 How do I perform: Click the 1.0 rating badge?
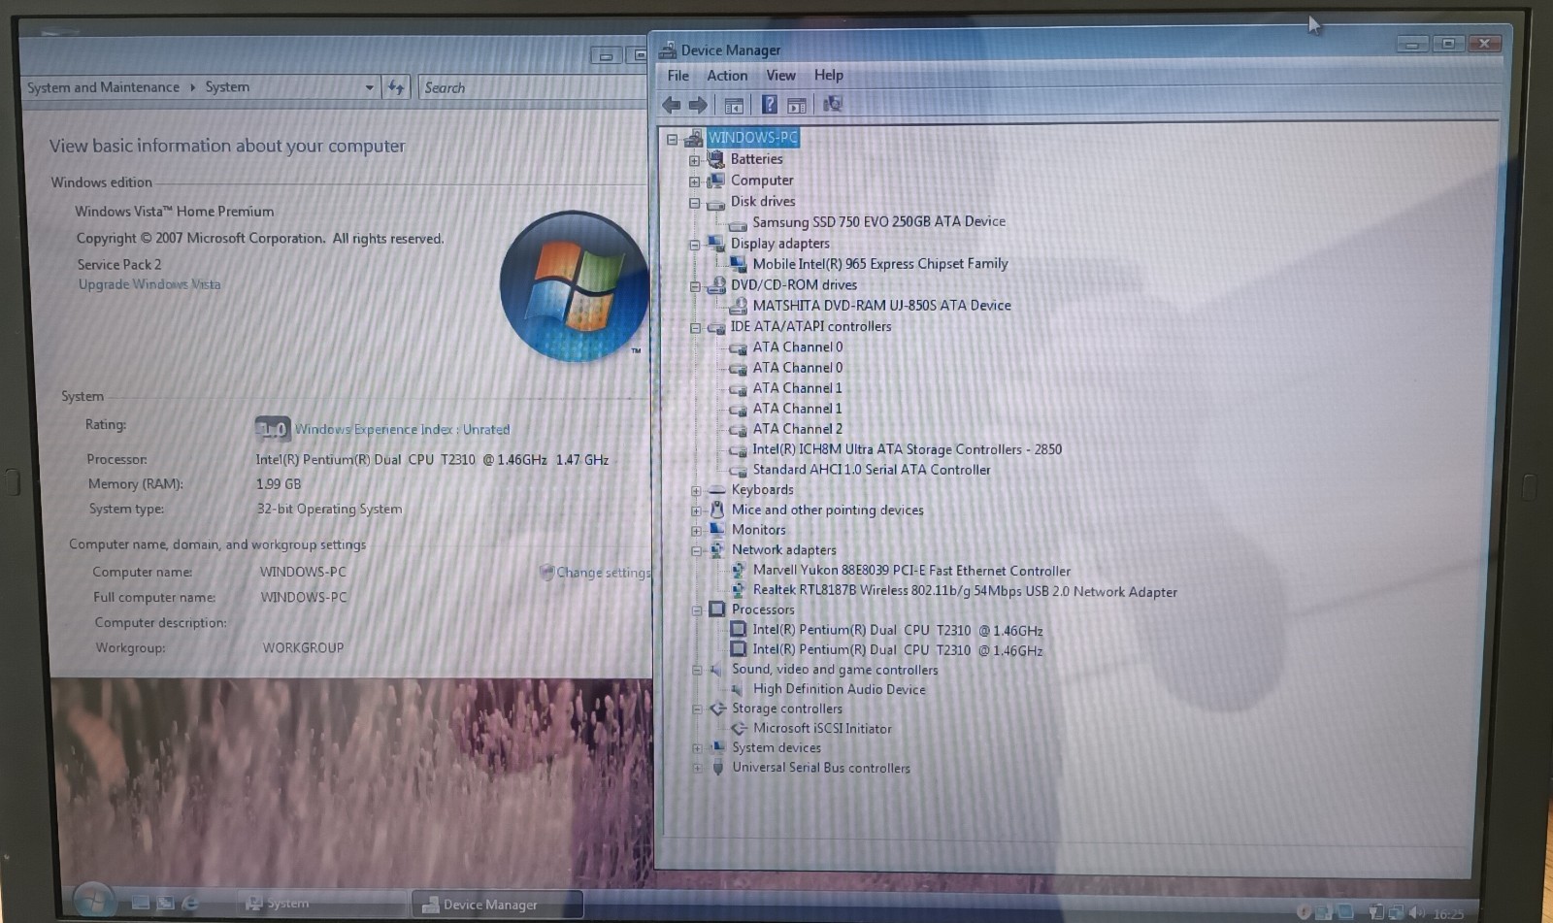(273, 428)
